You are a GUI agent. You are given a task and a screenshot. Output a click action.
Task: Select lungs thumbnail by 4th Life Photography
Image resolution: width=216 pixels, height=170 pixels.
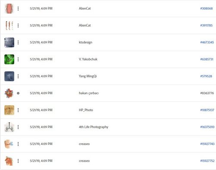9,127
